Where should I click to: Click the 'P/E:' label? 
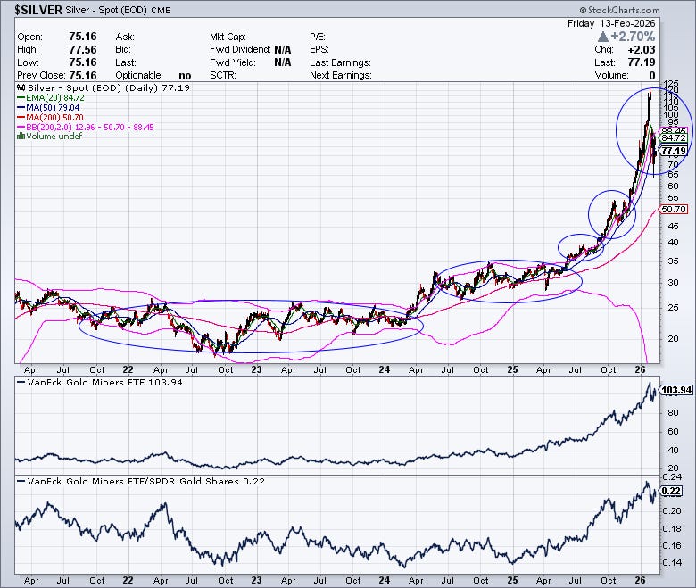coord(318,37)
